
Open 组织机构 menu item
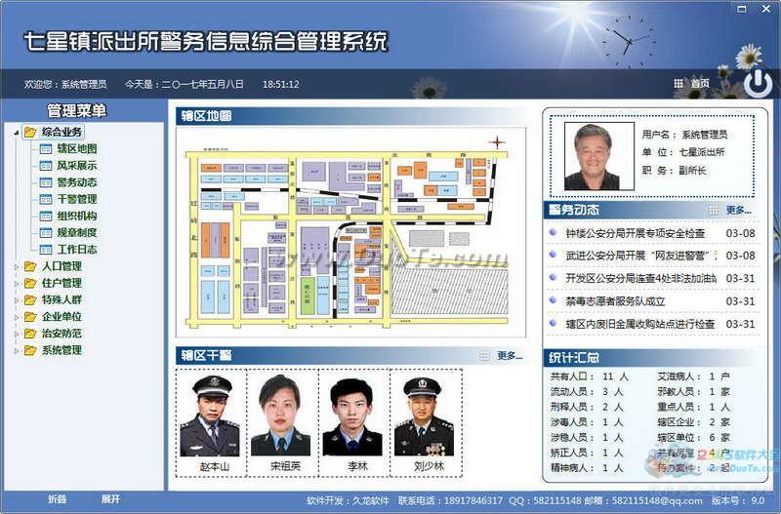pyautogui.click(x=77, y=216)
